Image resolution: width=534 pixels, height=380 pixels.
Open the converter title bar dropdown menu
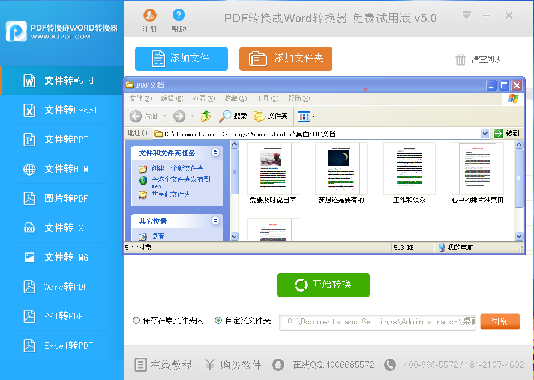(466, 15)
